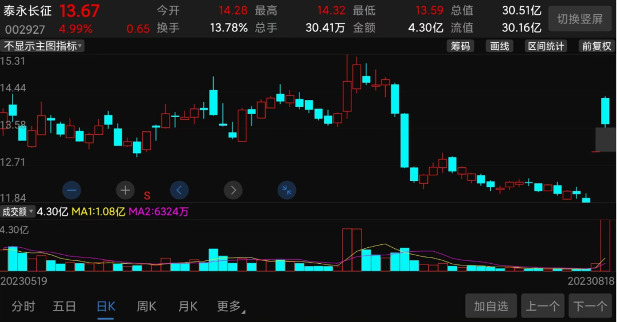The image size is (617, 322).
Task: Click the change percentage 4.99%
Action: (75, 29)
